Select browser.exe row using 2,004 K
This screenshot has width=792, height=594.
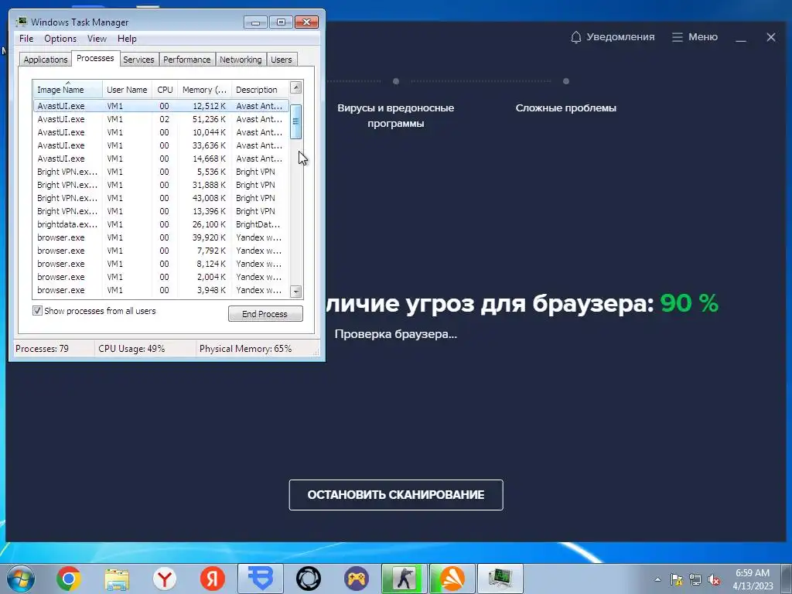[x=161, y=277]
